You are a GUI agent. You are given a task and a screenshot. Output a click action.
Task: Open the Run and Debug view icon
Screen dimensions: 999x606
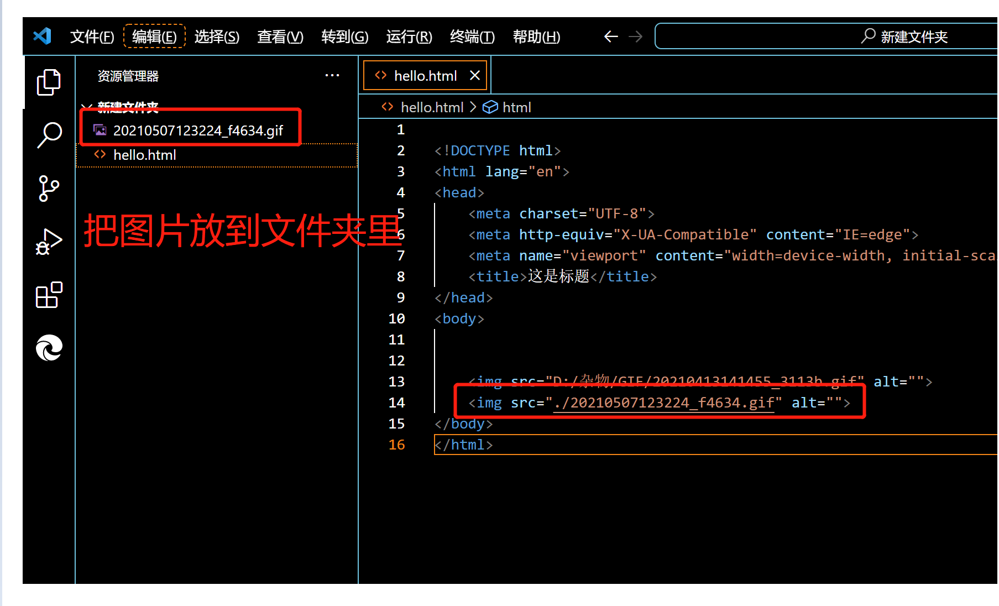(49, 242)
